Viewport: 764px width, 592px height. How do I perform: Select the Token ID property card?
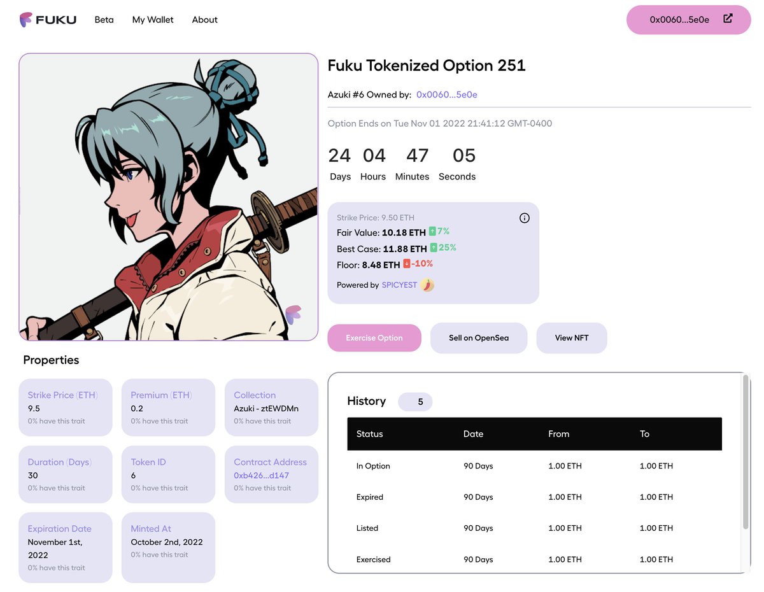tap(168, 474)
